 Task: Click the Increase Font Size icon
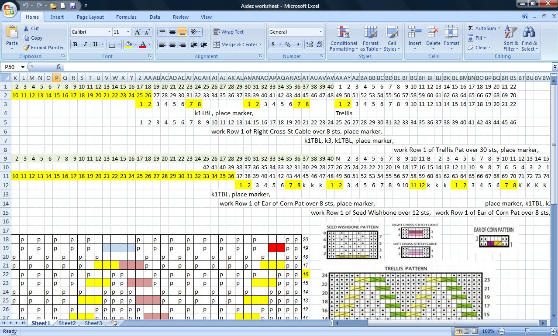tap(137, 31)
